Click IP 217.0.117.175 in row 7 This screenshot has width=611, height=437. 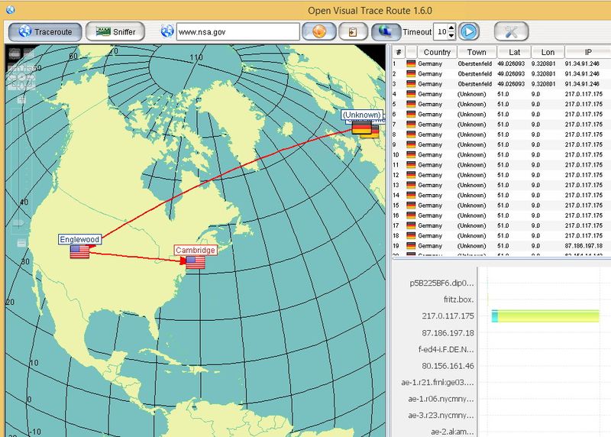[584, 125]
